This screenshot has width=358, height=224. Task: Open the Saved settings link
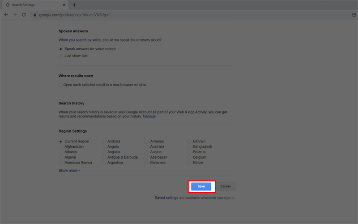166,198
